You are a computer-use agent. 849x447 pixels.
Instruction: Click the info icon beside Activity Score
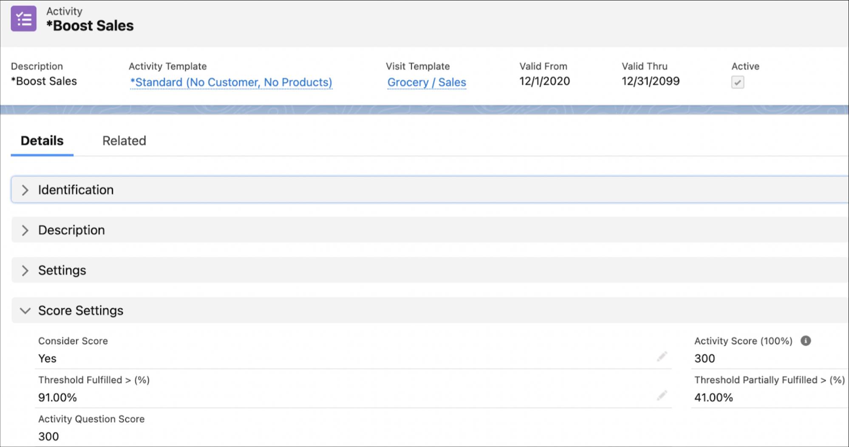(x=805, y=340)
